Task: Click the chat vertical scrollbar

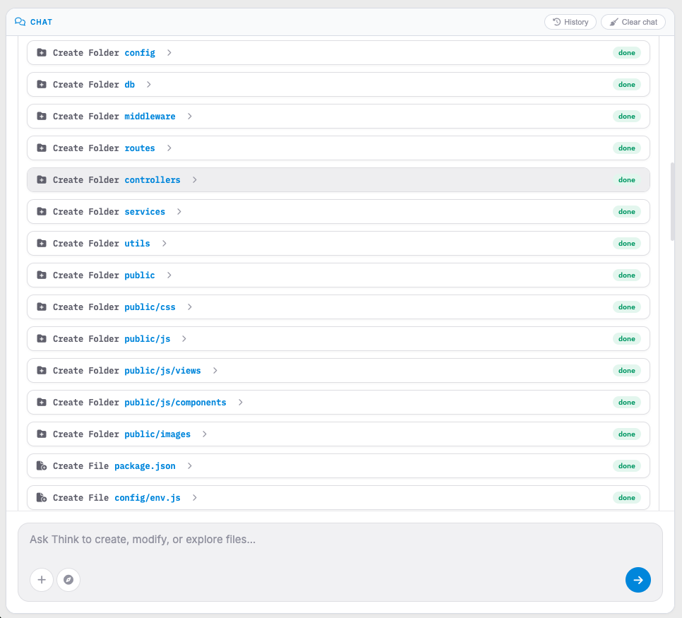Action: tap(672, 201)
